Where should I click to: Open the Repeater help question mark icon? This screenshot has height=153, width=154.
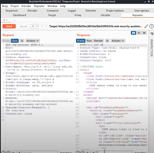(x=151, y=26)
